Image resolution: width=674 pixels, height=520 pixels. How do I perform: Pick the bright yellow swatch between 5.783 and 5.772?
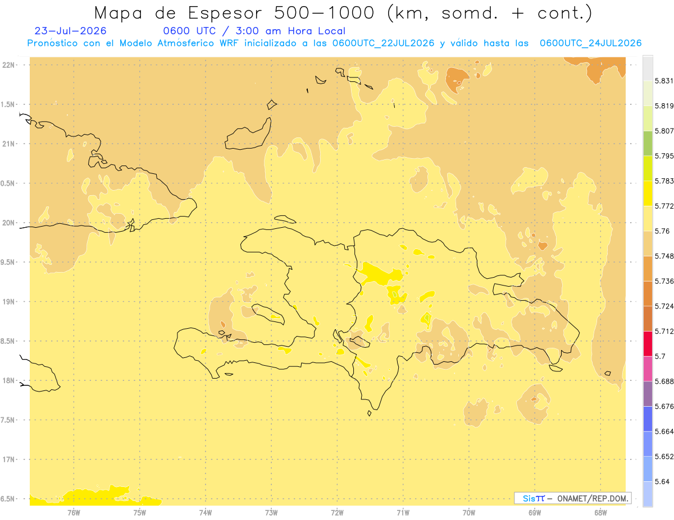[x=648, y=194]
